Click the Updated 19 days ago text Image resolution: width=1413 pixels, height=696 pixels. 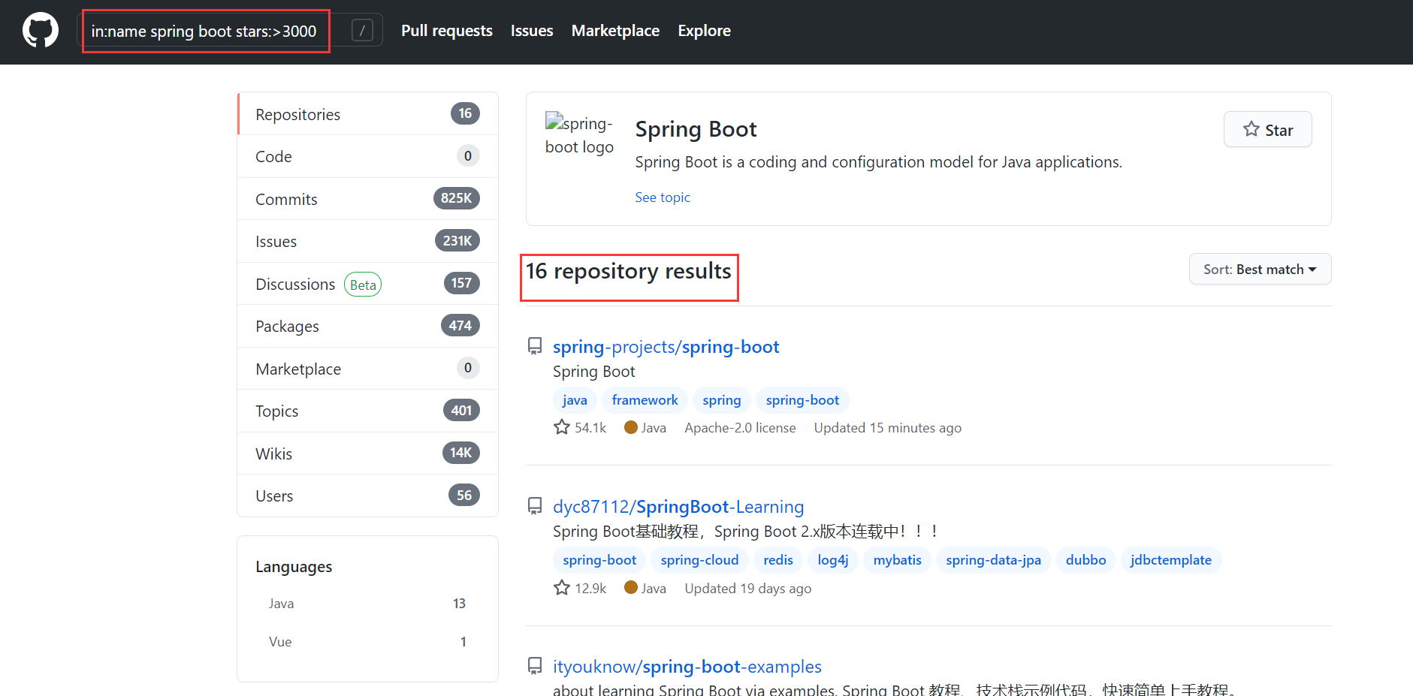click(x=747, y=589)
